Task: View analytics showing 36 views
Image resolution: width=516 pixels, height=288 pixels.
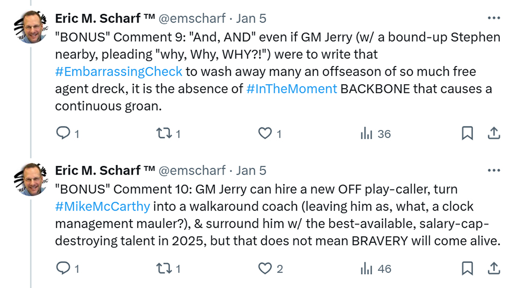Action: 375,134
